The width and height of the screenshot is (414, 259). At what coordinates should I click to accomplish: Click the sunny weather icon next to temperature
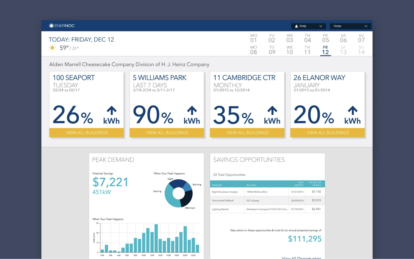(52, 48)
